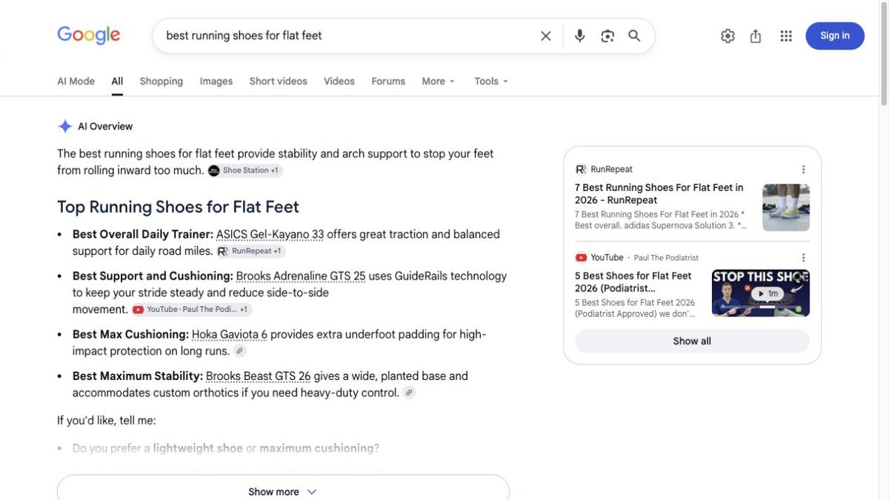Play the 1m video preview button
Image resolution: width=889 pixels, height=500 pixels.
[x=768, y=293]
